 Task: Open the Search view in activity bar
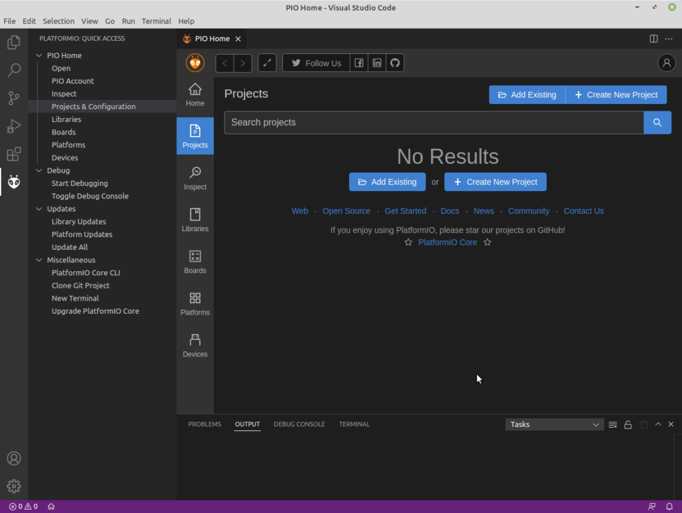(14, 70)
